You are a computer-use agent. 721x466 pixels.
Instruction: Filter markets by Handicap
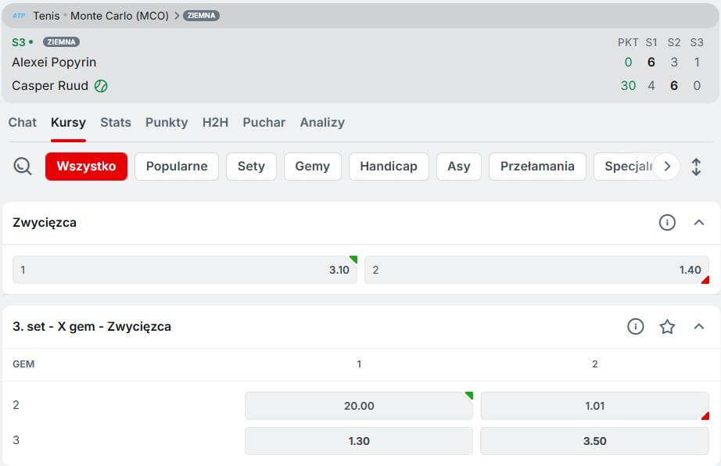pyautogui.click(x=388, y=167)
